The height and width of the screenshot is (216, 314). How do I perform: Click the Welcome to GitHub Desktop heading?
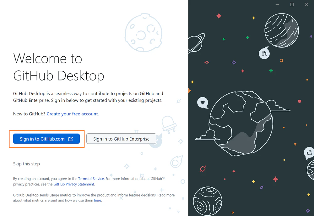(59, 67)
